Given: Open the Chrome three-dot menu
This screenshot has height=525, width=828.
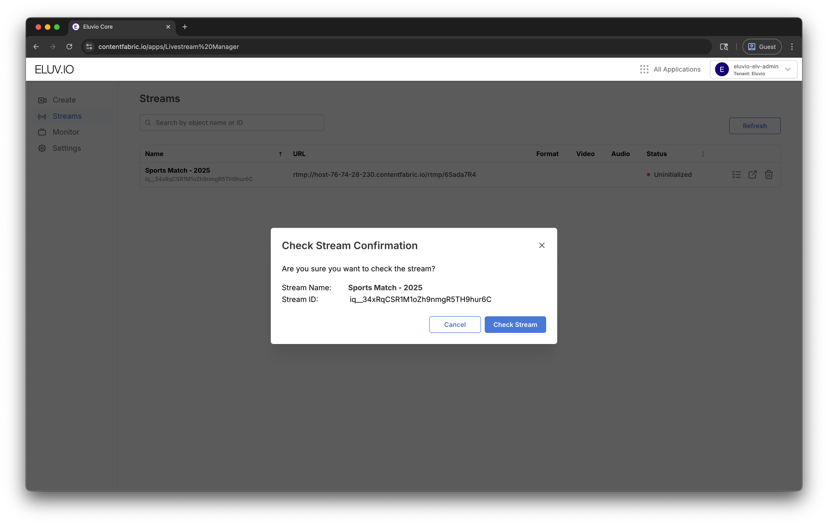Looking at the screenshot, I should coord(792,47).
